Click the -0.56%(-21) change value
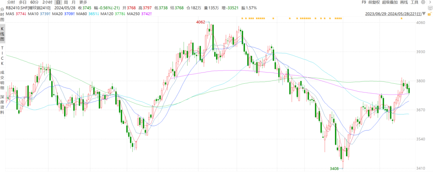The height and width of the screenshot is (175, 433). point(109,8)
